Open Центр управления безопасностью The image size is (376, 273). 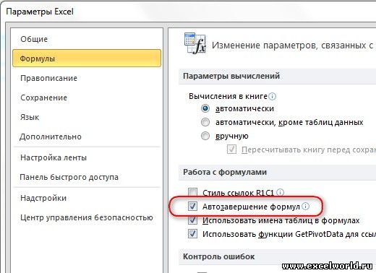coord(87,217)
